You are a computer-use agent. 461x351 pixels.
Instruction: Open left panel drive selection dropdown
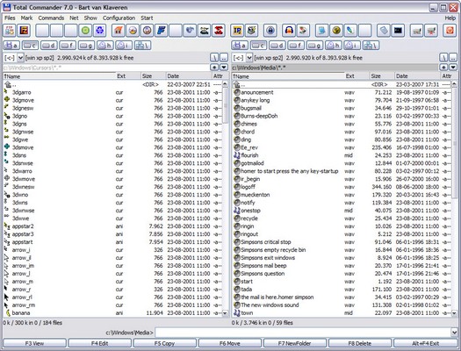pos(20,58)
